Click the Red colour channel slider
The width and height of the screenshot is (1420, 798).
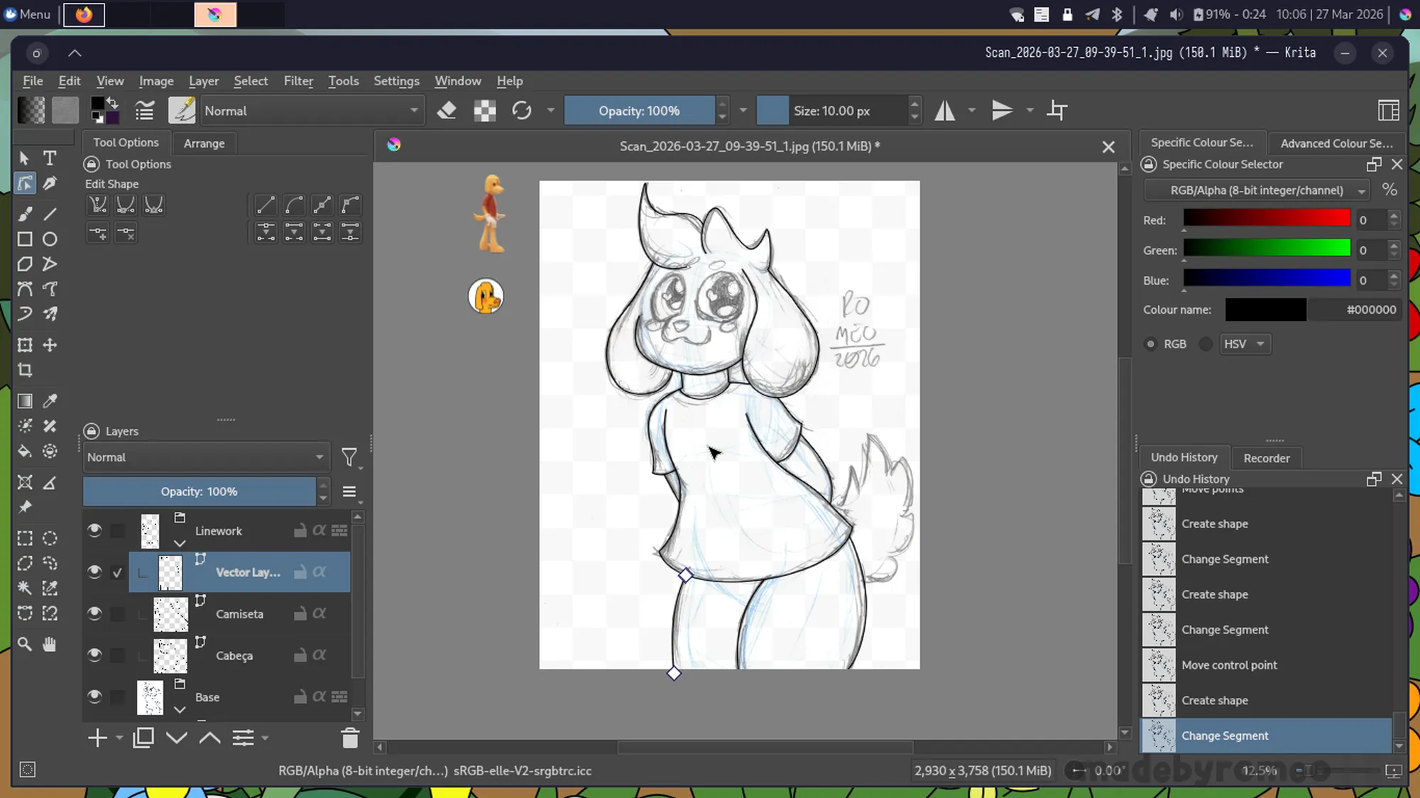[1266, 219]
